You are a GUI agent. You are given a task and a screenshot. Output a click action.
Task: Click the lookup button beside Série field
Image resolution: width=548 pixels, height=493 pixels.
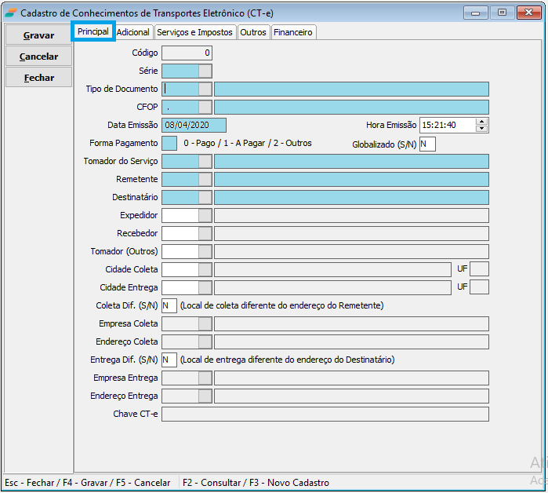(205, 71)
